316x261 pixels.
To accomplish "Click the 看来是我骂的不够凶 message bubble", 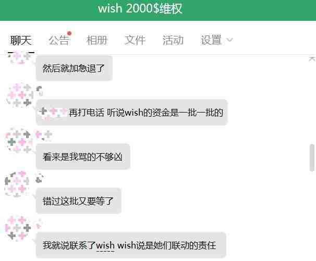I will [x=83, y=157].
